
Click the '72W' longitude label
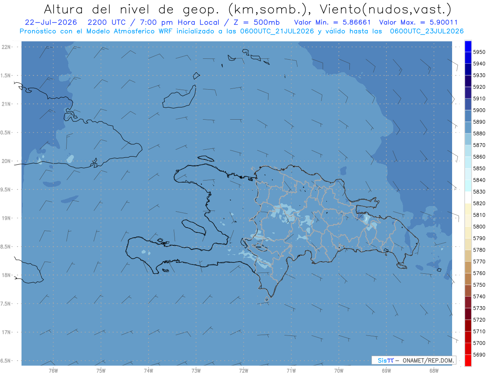click(x=243, y=371)
